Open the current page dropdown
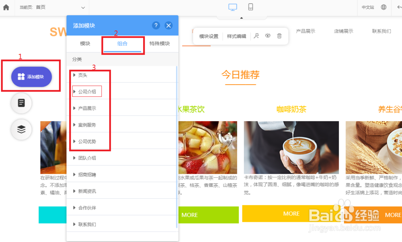Image resolution: width=402 pixels, height=242 pixels. (52, 7)
